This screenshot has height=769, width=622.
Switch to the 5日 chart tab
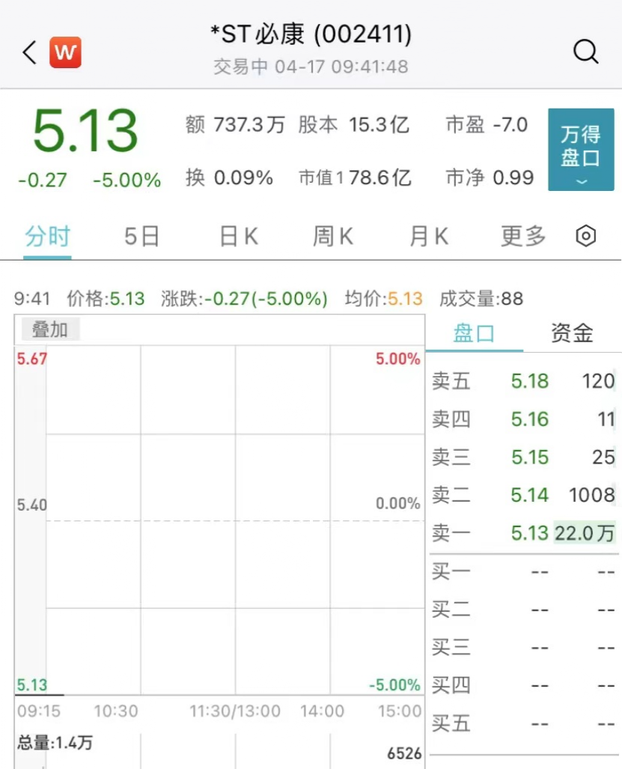(142, 237)
